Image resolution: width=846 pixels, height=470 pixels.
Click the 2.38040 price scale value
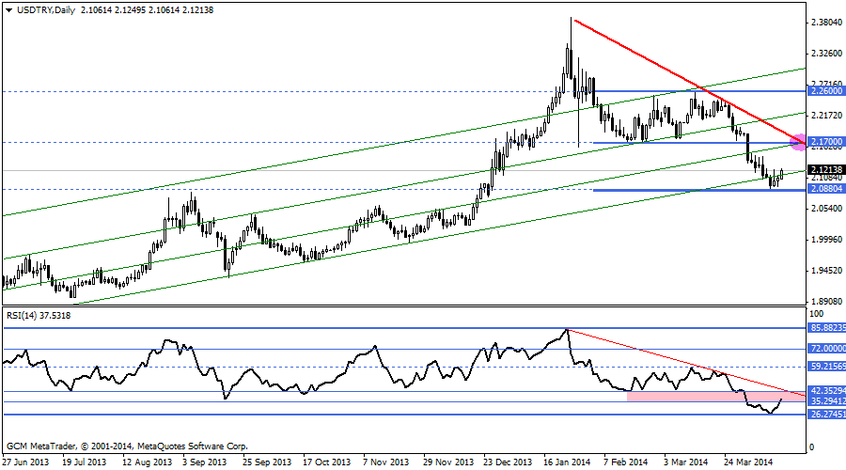click(x=825, y=21)
